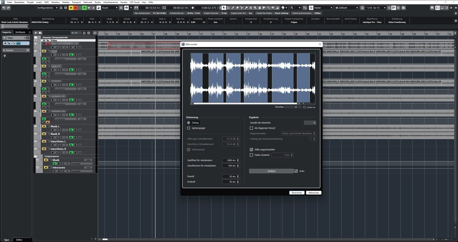458x242 pixels.
Task: Solo the Intro/Outro_R track
Action: point(48,149)
